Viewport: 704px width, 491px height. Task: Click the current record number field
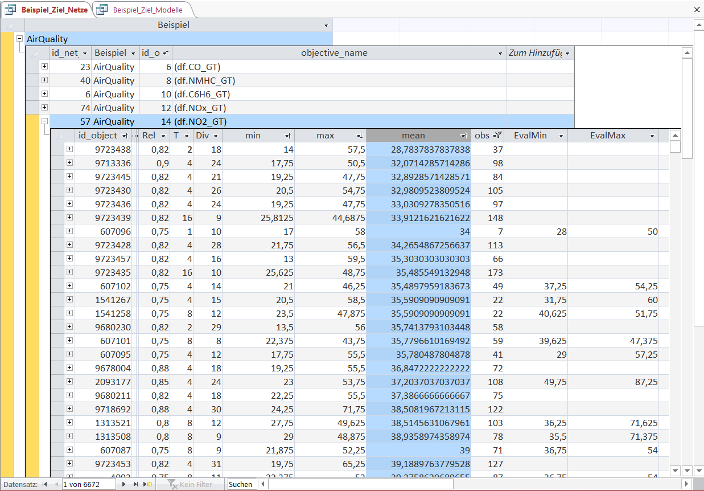point(89,484)
